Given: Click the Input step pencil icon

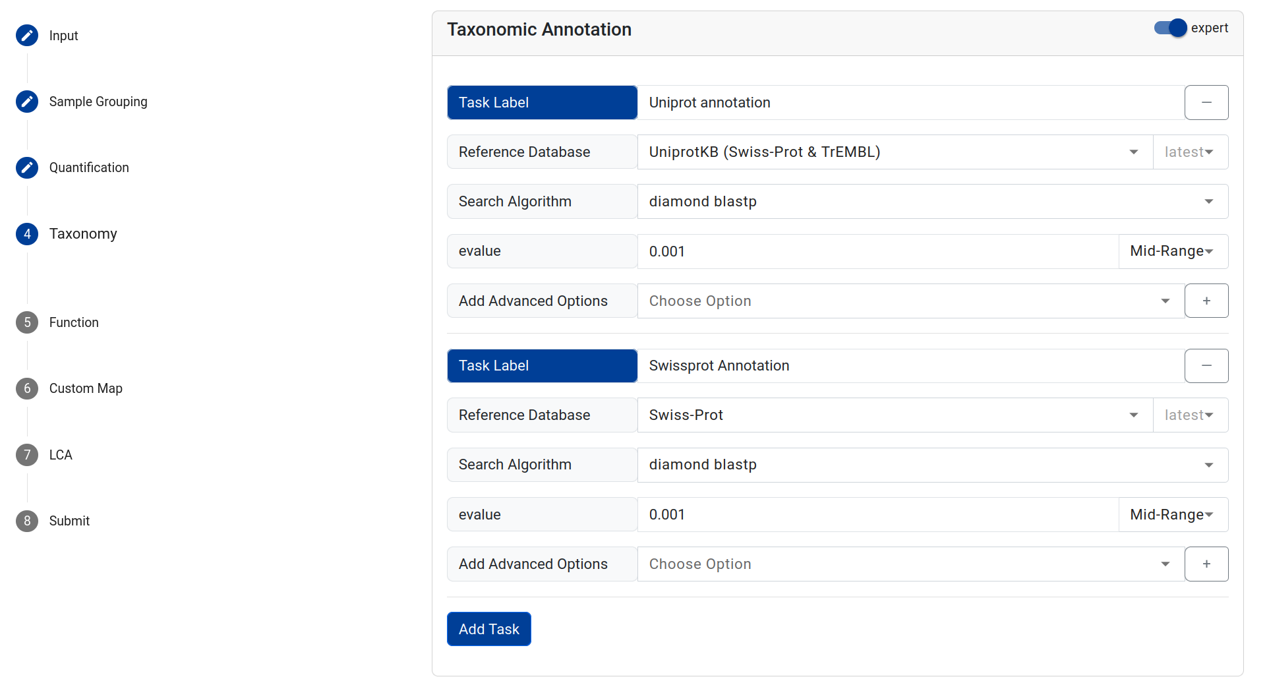Looking at the screenshot, I should pyautogui.click(x=27, y=36).
